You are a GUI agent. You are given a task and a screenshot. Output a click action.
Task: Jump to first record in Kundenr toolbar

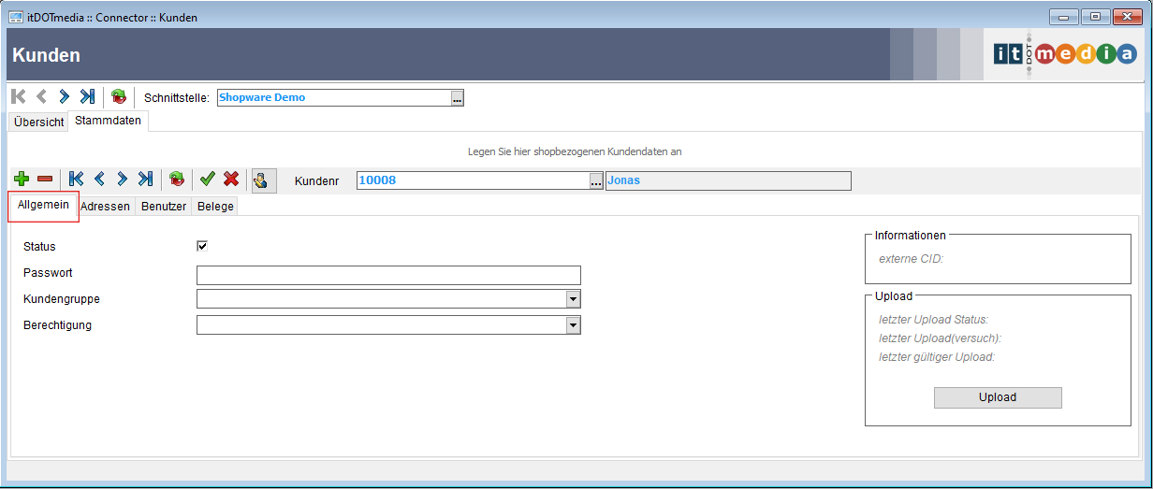pyautogui.click(x=77, y=180)
